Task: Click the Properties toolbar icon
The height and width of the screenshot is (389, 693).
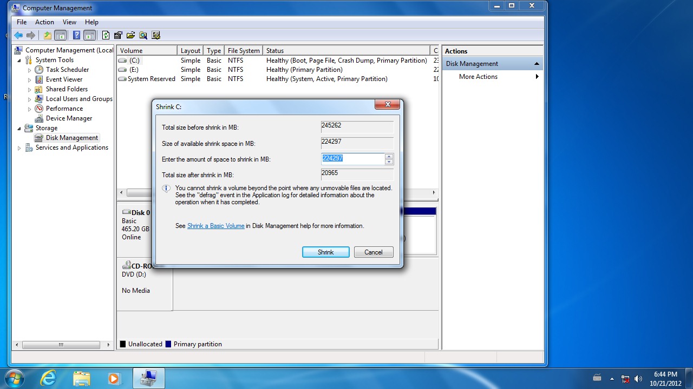Action: pyautogui.click(x=118, y=36)
